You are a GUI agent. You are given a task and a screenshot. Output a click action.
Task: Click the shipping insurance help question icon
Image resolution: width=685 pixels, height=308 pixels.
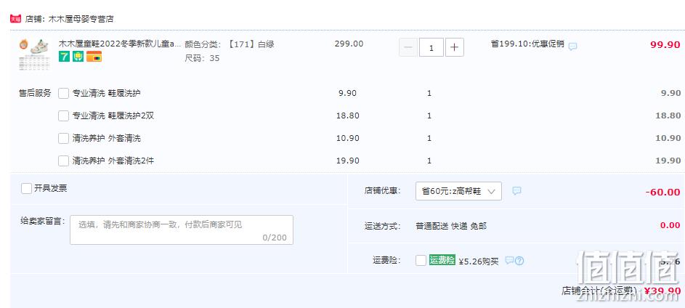coord(519,261)
